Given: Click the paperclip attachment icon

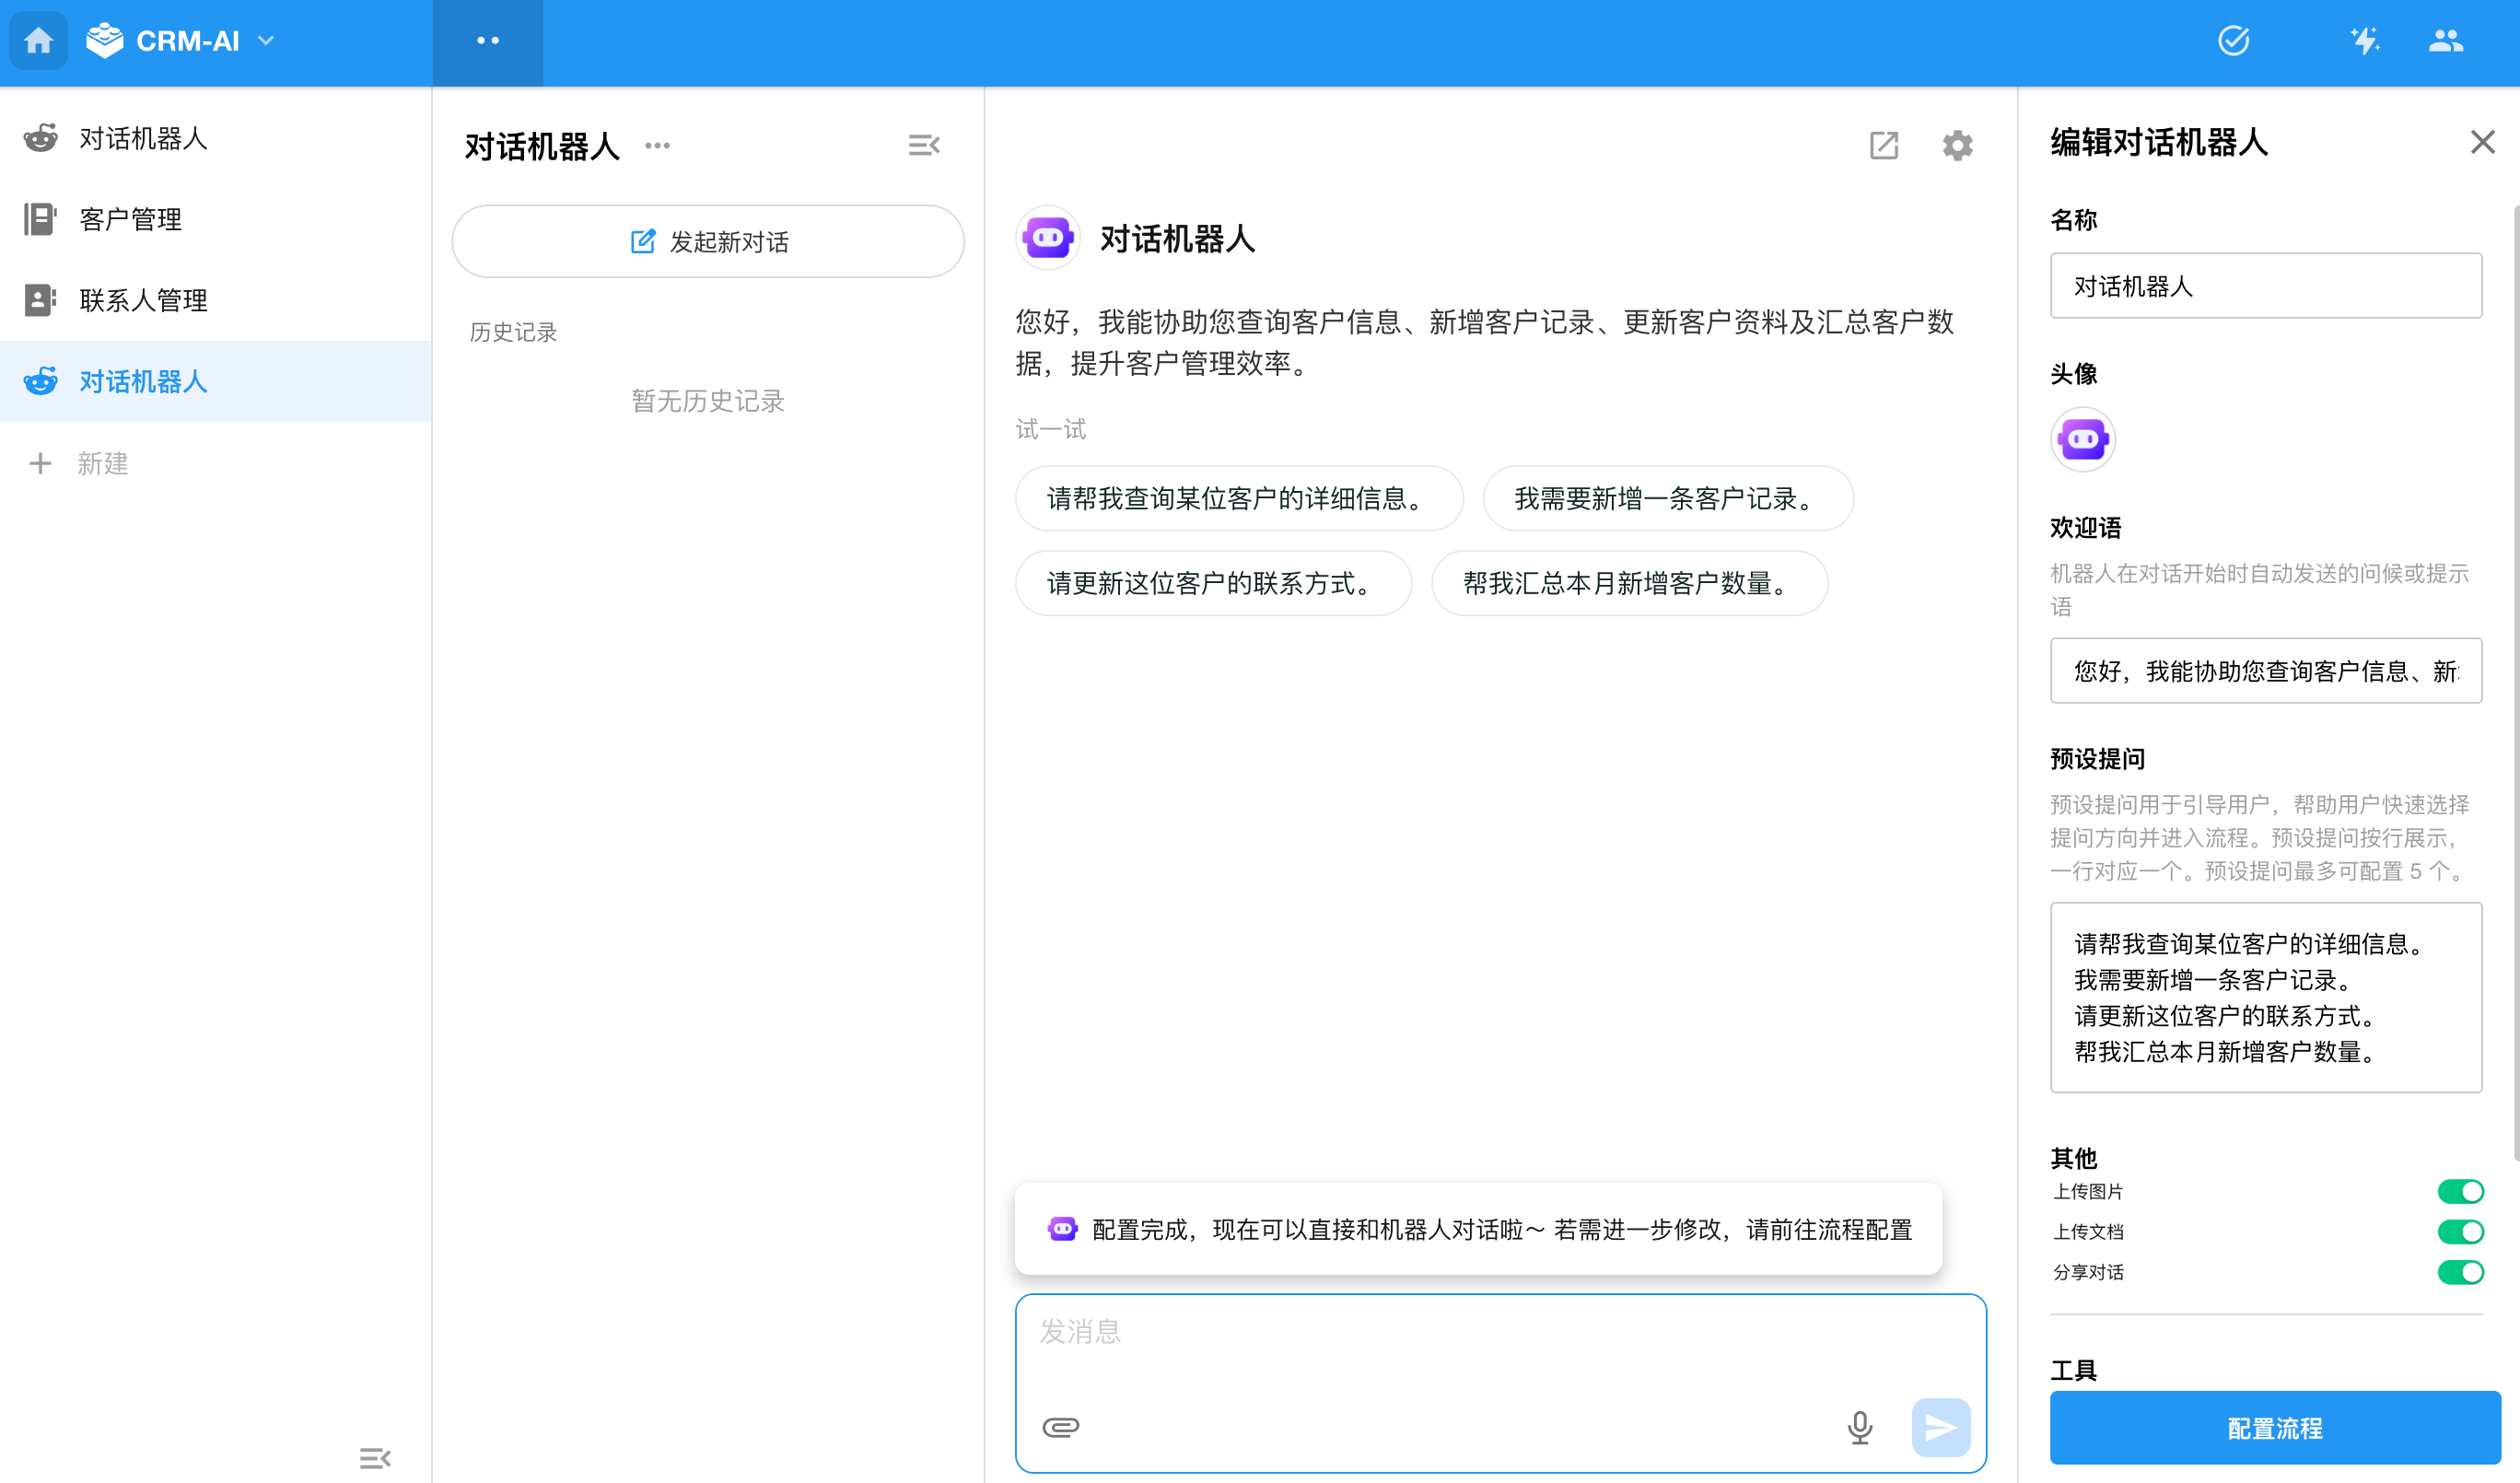Looking at the screenshot, I should click(1060, 1427).
